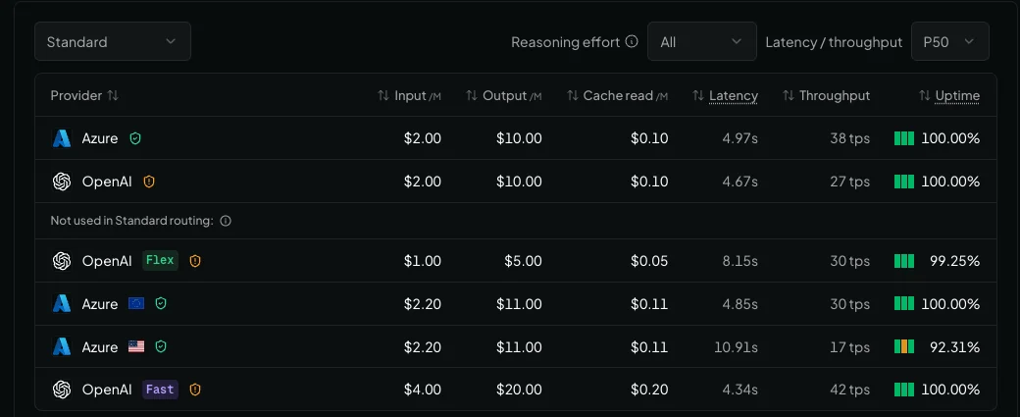Click the EU flag icon on Azure row

point(136,304)
